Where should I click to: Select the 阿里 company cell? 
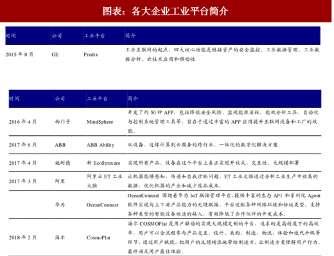[60, 181]
